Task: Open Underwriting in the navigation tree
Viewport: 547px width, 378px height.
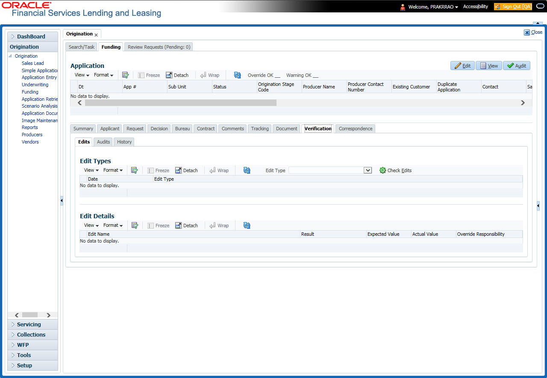Action: (x=35, y=85)
